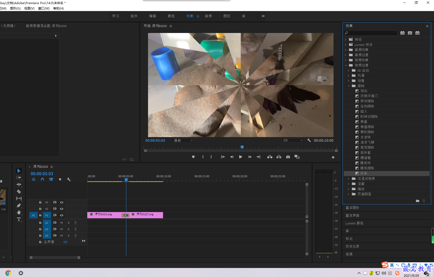
Task: Expand the 音频效果 folder
Action: (346, 50)
